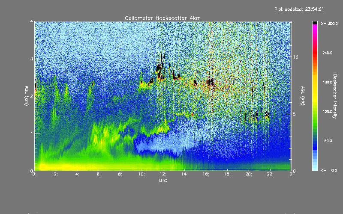This screenshot has height=214, width=343.
Task: Click the '22:' UTC hour tick
Action: (270, 174)
